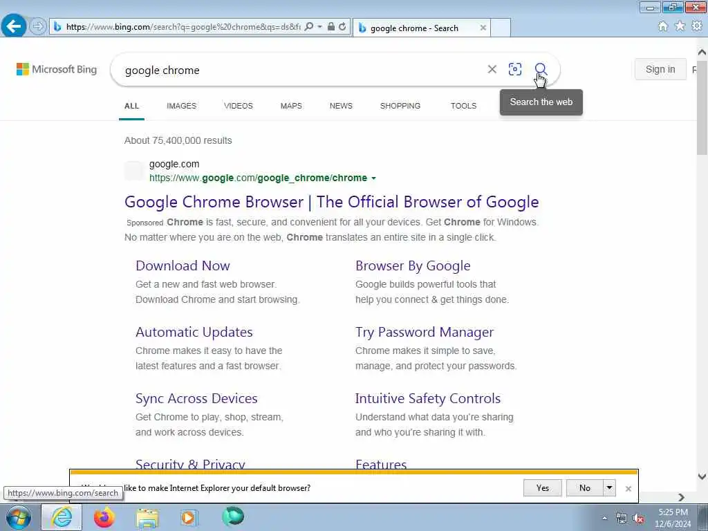Click the Browser By Google link
Viewport: 708px width, 531px height.
click(x=413, y=265)
